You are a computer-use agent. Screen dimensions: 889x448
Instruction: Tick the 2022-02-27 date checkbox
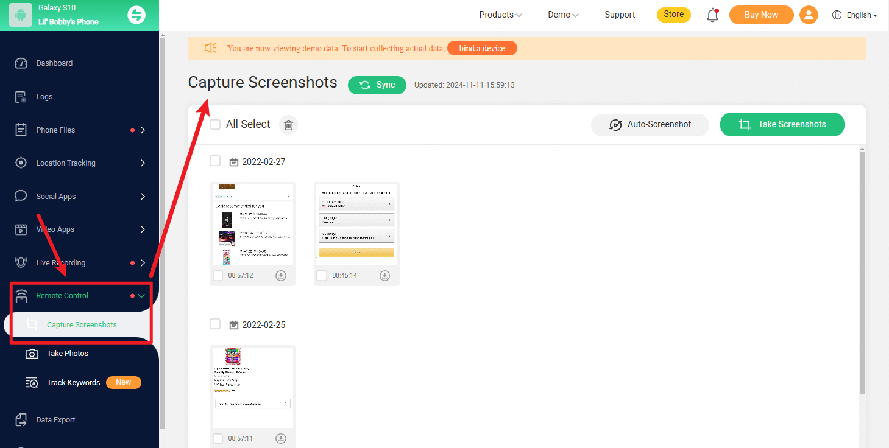[x=215, y=161]
